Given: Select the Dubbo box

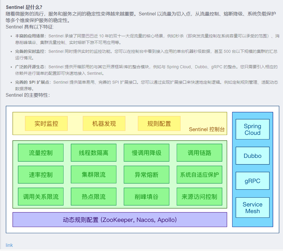Looking at the screenshot, I should coord(252,156).
